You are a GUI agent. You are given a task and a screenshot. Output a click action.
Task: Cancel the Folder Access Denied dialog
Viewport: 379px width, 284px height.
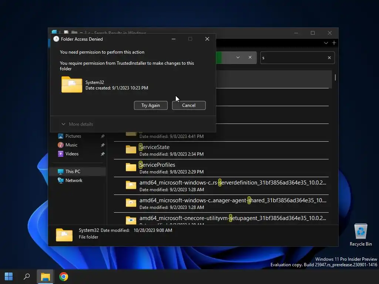[x=189, y=105]
